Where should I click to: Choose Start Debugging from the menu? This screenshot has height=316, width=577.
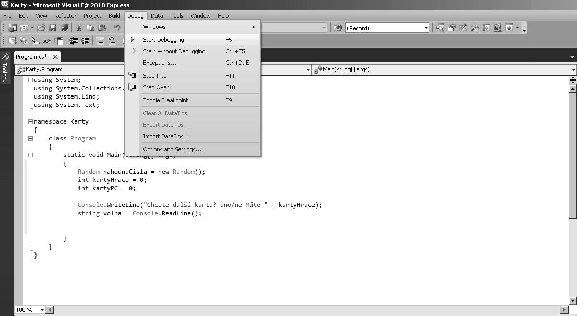pyautogui.click(x=193, y=40)
